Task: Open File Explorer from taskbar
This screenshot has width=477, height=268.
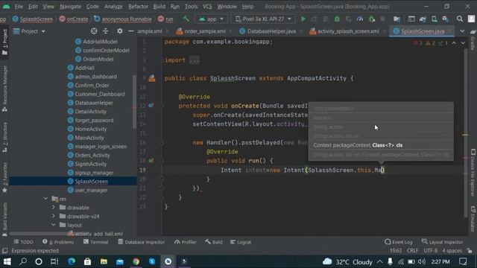Action: pos(104,261)
